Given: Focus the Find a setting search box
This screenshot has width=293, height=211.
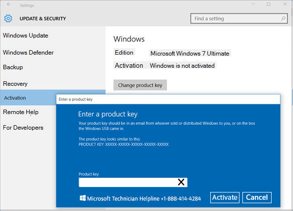Looking at the screenshot, I should [x=239, y=19].
